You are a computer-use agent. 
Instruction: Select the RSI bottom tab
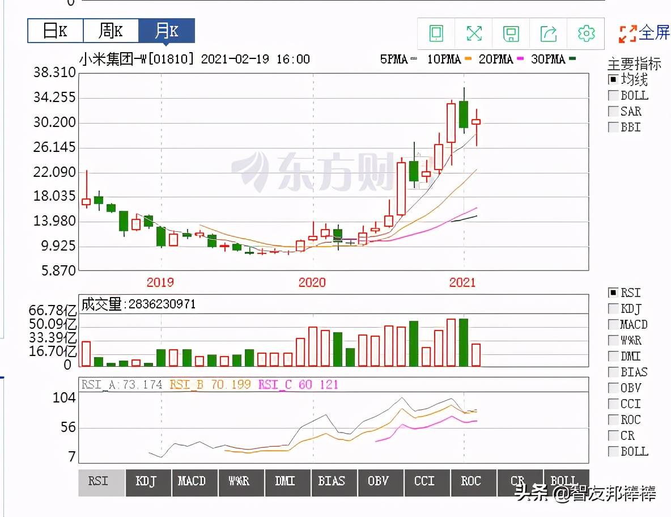(x=102, y=482)
